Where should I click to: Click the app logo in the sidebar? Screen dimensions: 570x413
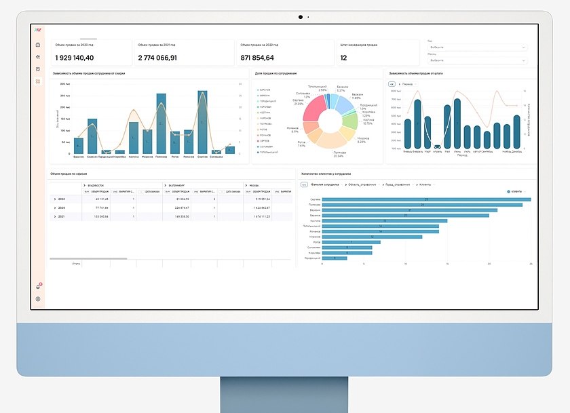38,30
